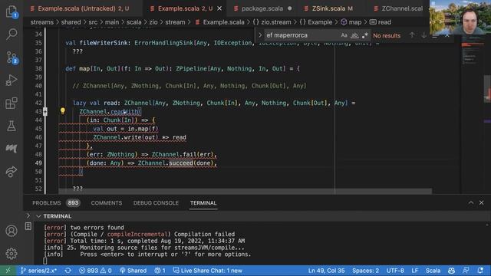Go to previous find match arrow

(x=412, y=35)
